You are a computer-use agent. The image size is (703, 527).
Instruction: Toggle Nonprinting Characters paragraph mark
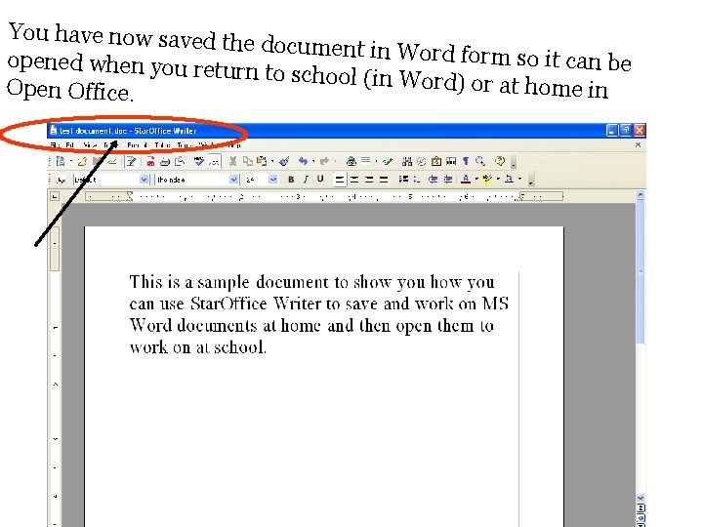coord(466,161)
